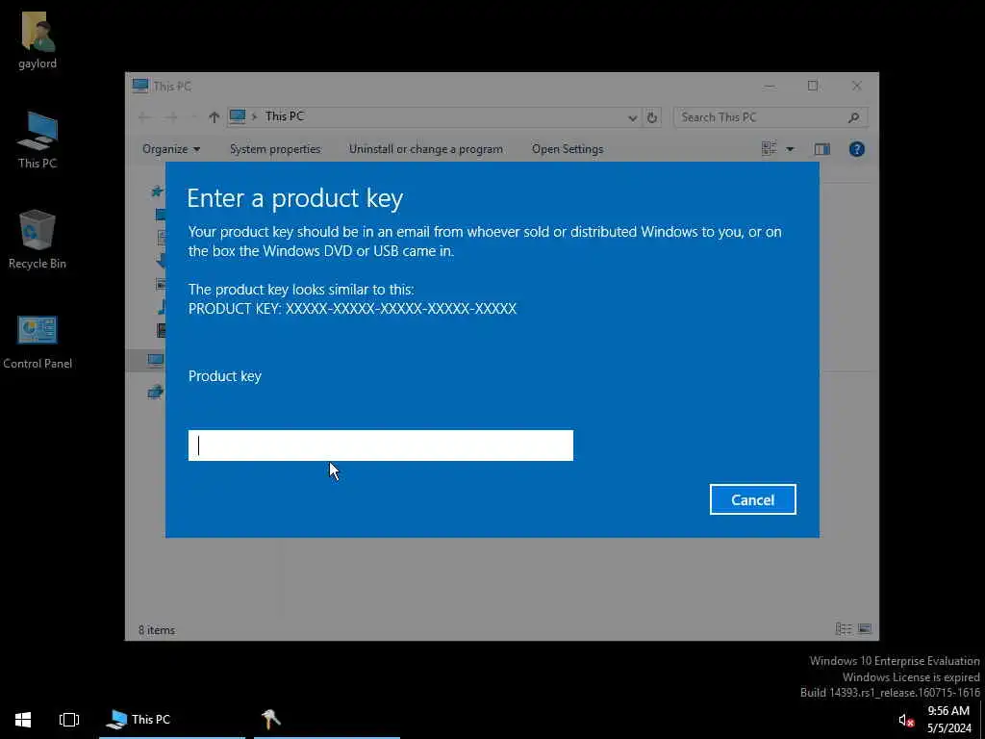Select the Control Panel desktop icon

coord(38,342)
